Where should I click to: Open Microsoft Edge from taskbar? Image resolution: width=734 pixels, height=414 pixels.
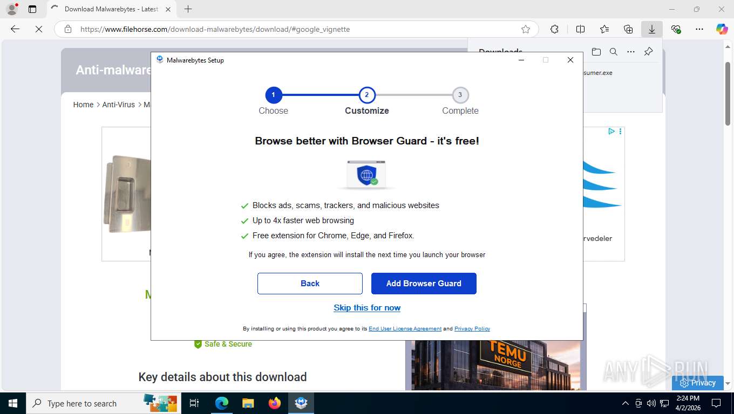tap(221, 403)
